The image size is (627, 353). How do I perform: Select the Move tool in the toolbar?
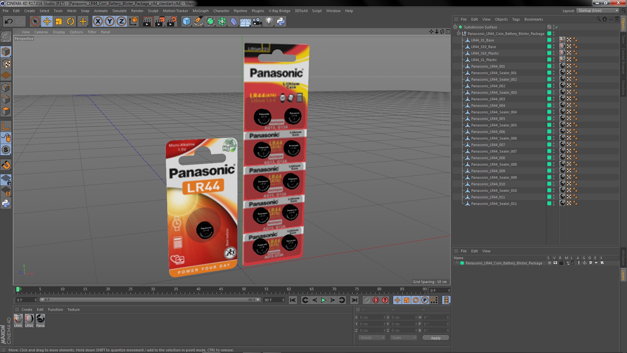(x=47, y=22)
